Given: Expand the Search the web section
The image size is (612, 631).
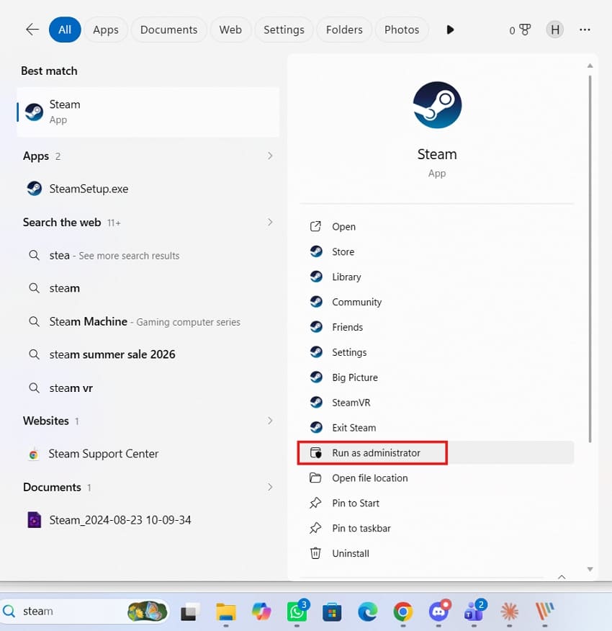Looking at the screenshot, I should pos(270,222).
